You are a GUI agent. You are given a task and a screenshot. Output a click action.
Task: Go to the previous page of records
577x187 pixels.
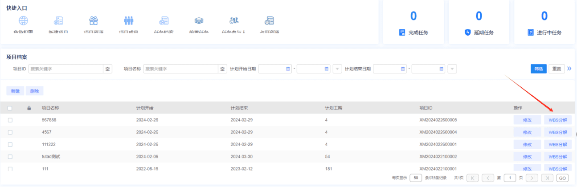tap(487, 178)
